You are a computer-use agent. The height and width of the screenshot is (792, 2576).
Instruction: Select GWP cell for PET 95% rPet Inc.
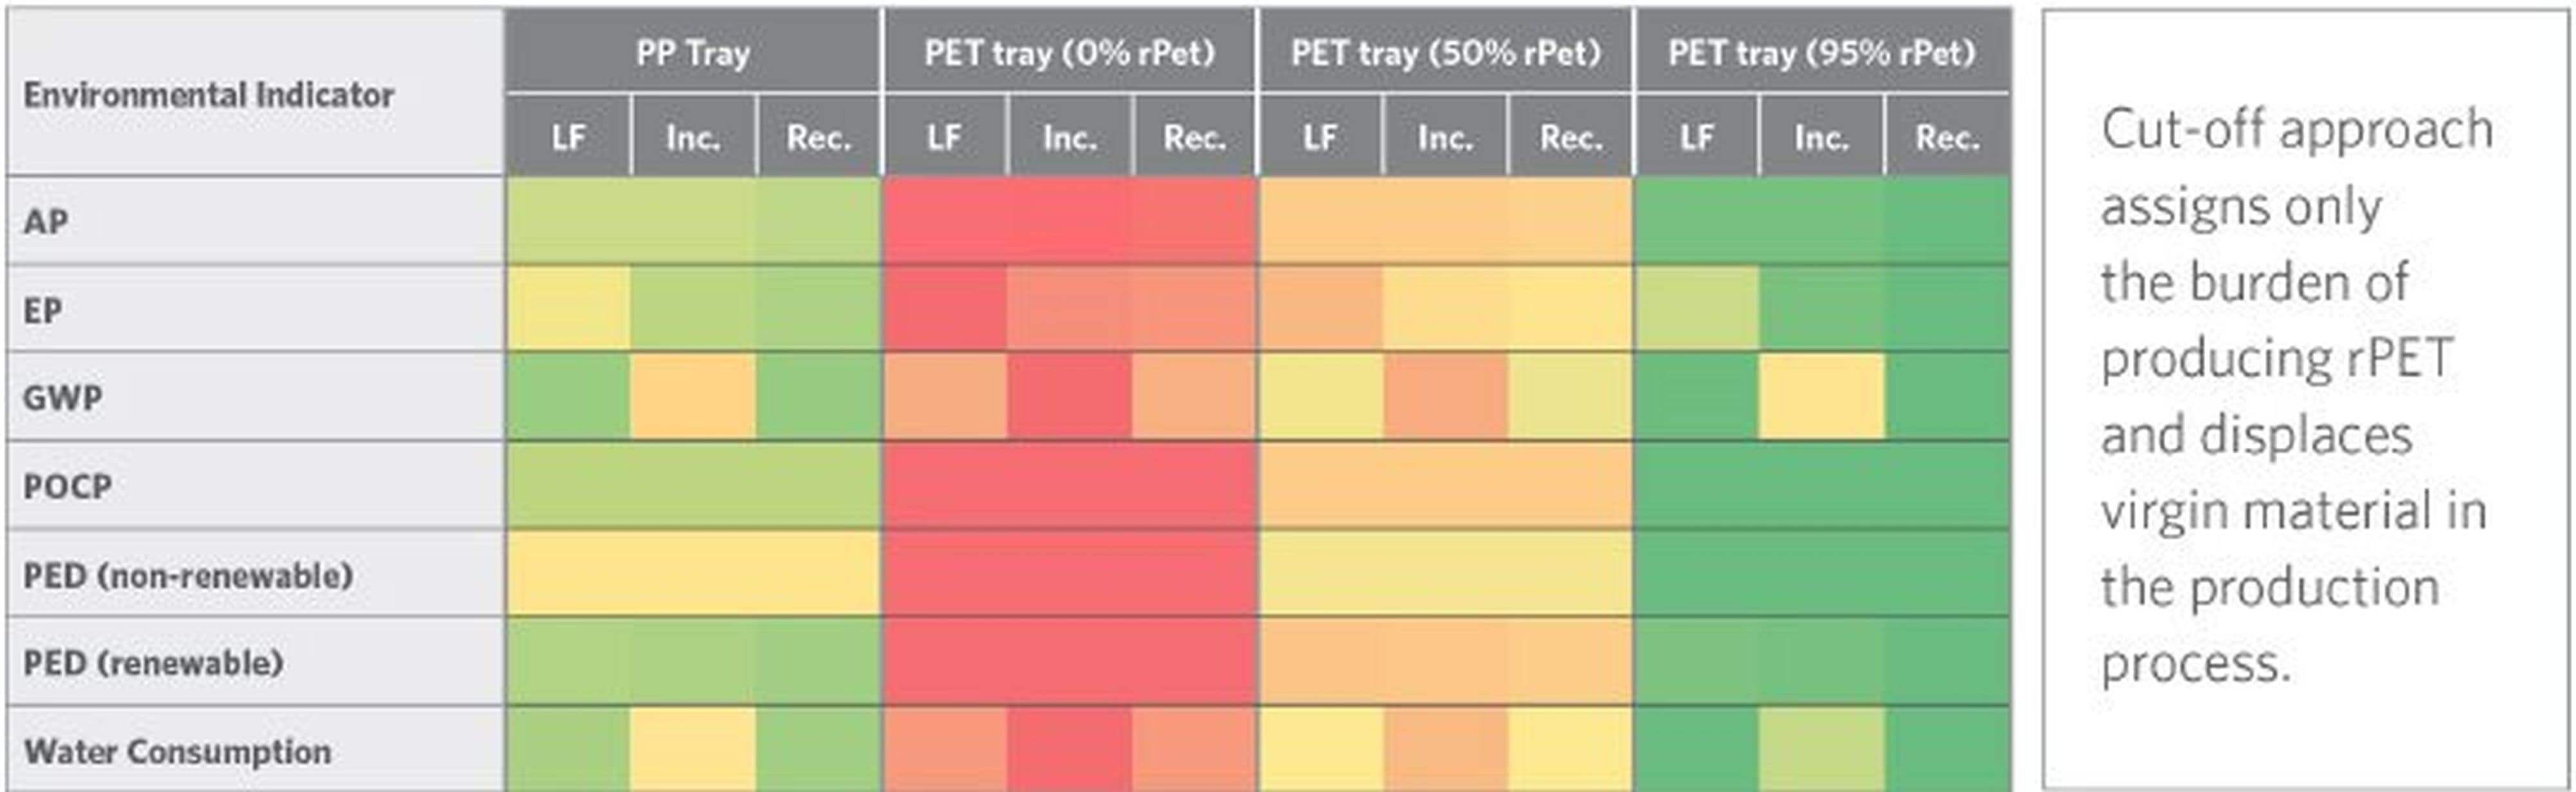click(x=1821, y=396)
